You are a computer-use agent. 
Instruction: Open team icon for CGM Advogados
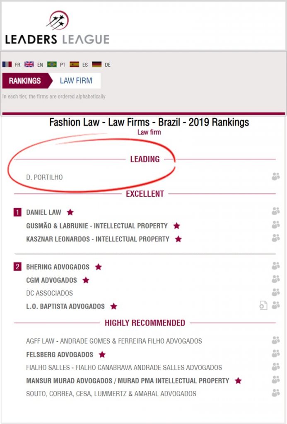276,279
